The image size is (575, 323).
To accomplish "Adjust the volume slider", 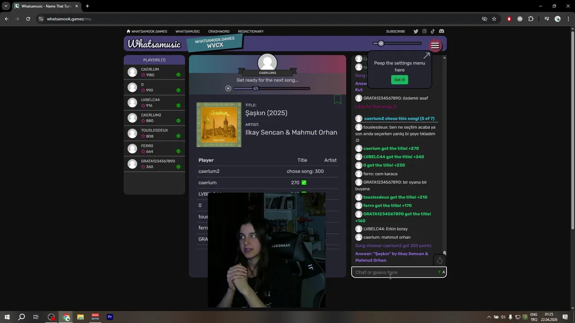I will coord(397,44).
